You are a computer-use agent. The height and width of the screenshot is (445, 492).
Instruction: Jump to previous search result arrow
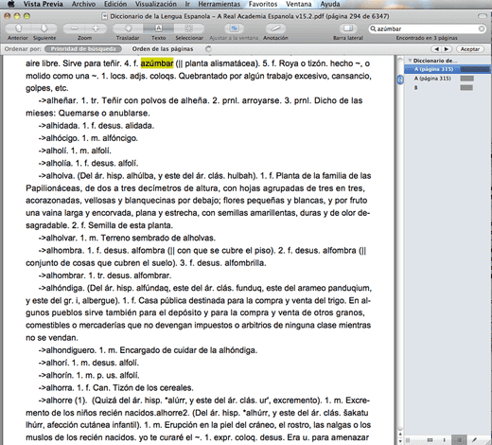click(x=436, y=49)
